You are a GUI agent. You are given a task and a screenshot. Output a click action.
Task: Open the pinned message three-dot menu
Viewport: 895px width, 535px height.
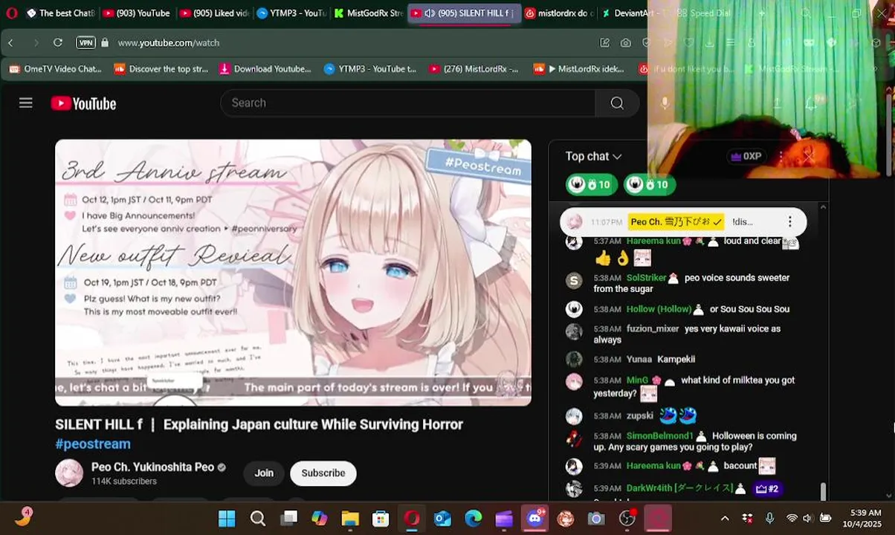pyautogui.click(x=789, y=221)
